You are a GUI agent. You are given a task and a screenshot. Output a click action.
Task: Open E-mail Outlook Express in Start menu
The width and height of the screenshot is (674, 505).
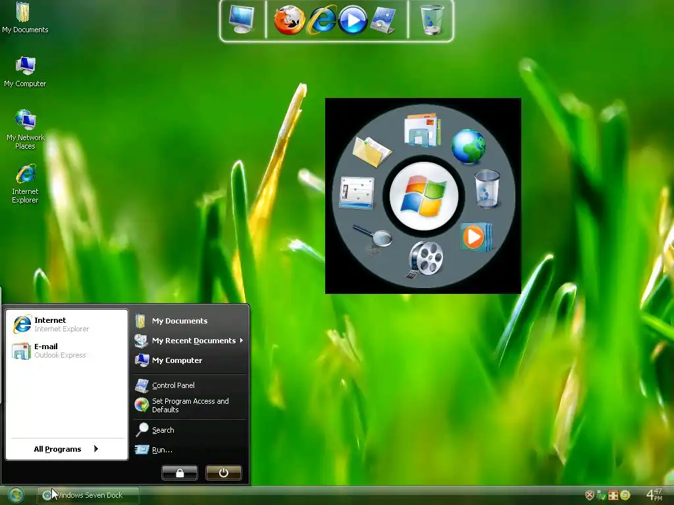[x=66, y=350]
